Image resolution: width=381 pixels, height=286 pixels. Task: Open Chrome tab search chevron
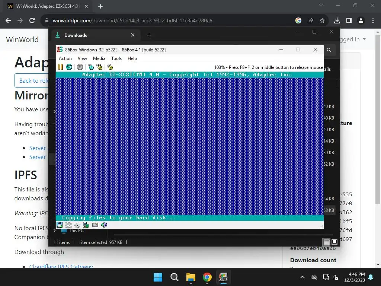tap(321, 5)
